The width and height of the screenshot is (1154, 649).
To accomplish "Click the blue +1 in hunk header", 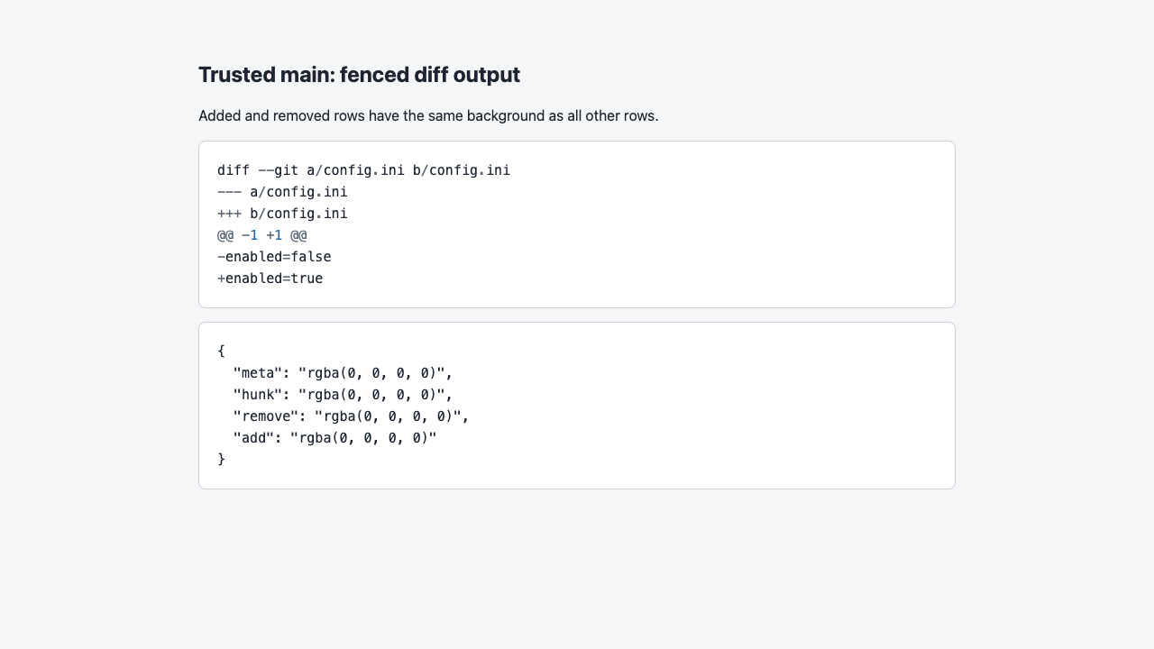I will [x=274, y=235].
